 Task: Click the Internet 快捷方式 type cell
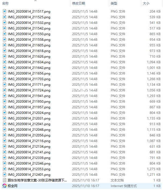(x=124, y=186)
